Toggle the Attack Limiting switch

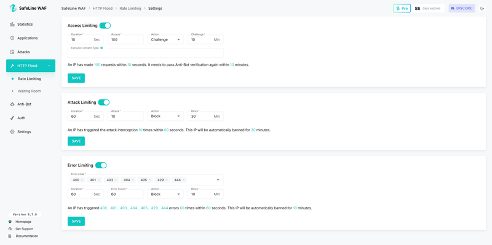pos(104,102)
